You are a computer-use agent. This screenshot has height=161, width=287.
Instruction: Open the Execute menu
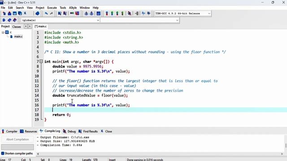click(x=52, y=8)
